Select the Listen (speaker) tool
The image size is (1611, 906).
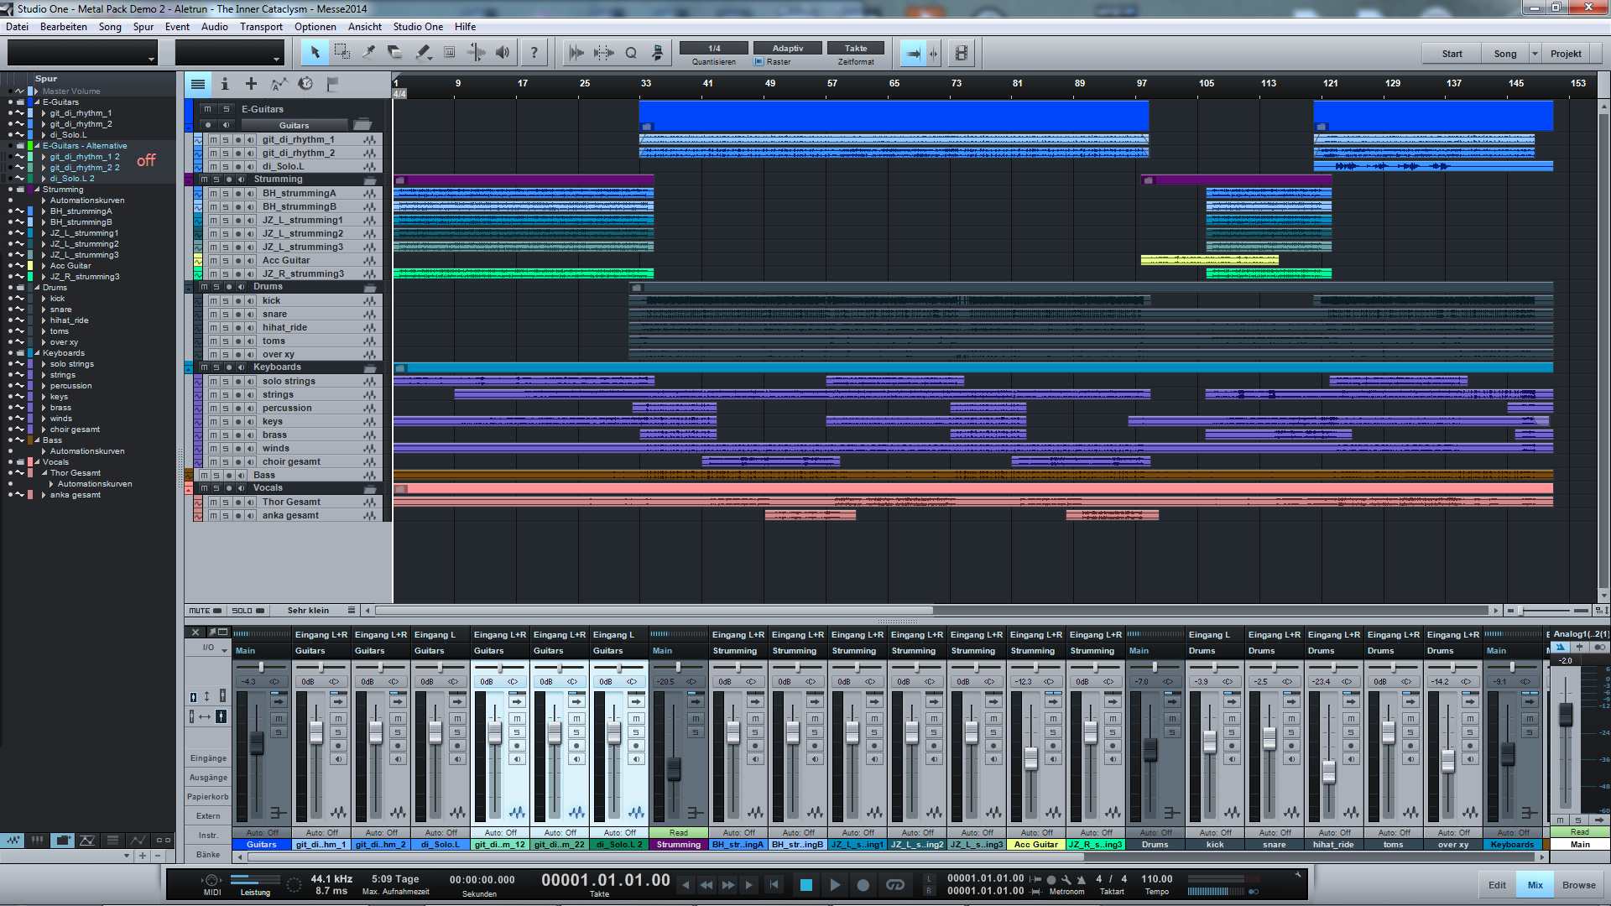(503, 53)
